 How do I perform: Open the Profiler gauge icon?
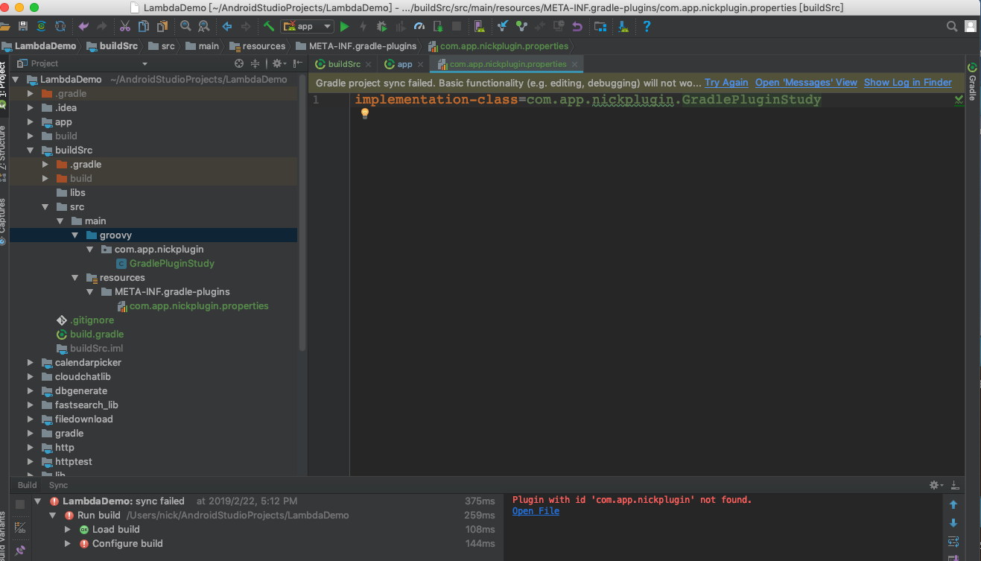419,26
